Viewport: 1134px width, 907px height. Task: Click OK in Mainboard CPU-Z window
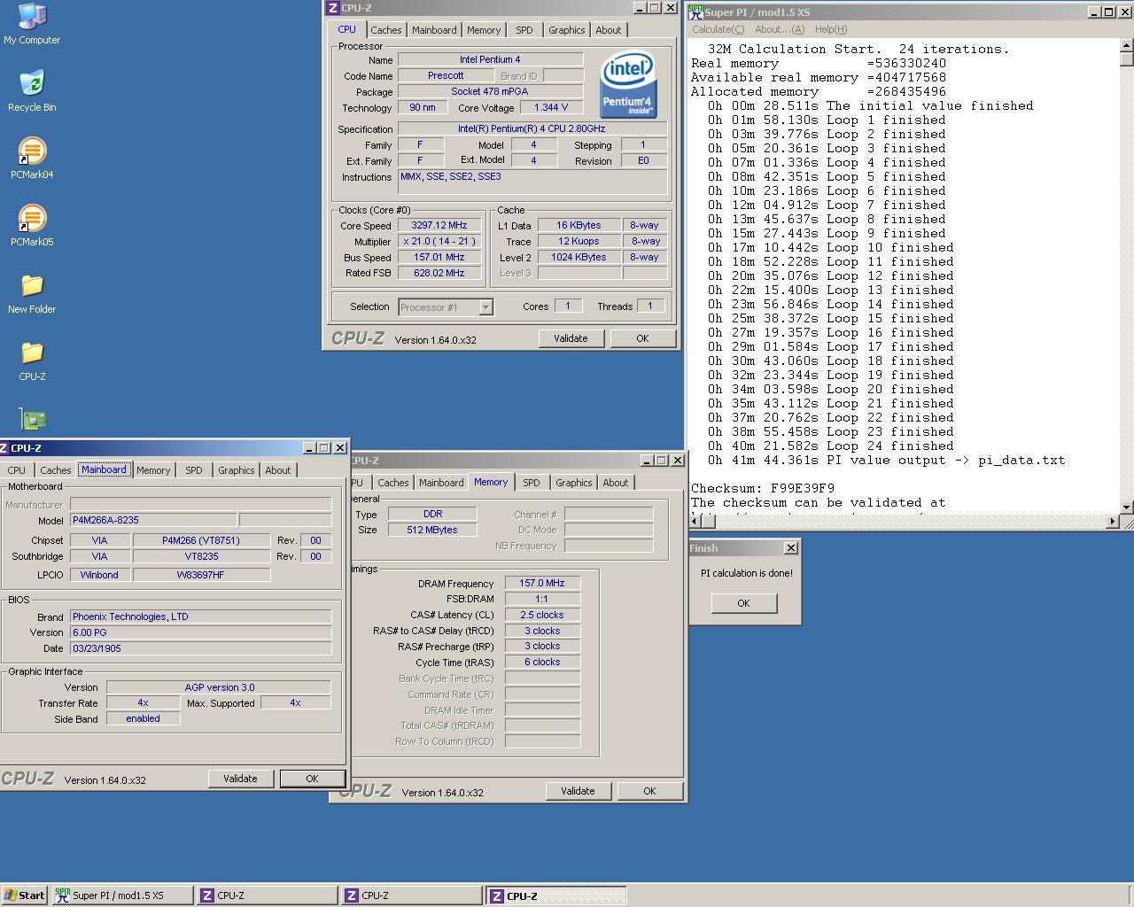[312, 779]
